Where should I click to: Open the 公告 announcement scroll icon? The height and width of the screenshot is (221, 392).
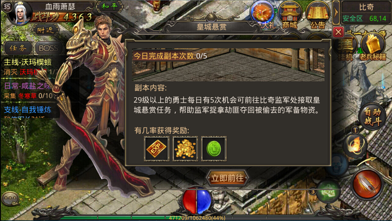[x=317, y=14]
